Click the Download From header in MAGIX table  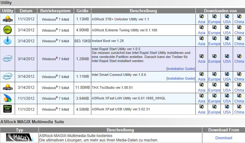(x=224, y=130)
